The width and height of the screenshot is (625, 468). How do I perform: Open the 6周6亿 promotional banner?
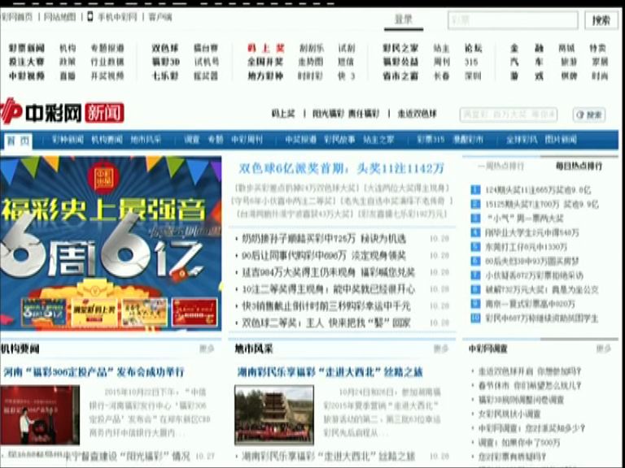(x=111, y=243)
